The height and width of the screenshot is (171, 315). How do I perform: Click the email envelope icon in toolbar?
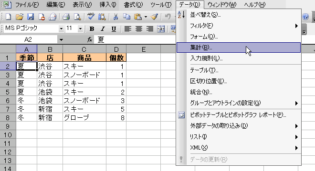coord(52,17)
